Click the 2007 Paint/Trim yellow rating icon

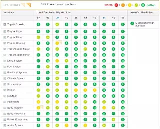pos(38,102)
